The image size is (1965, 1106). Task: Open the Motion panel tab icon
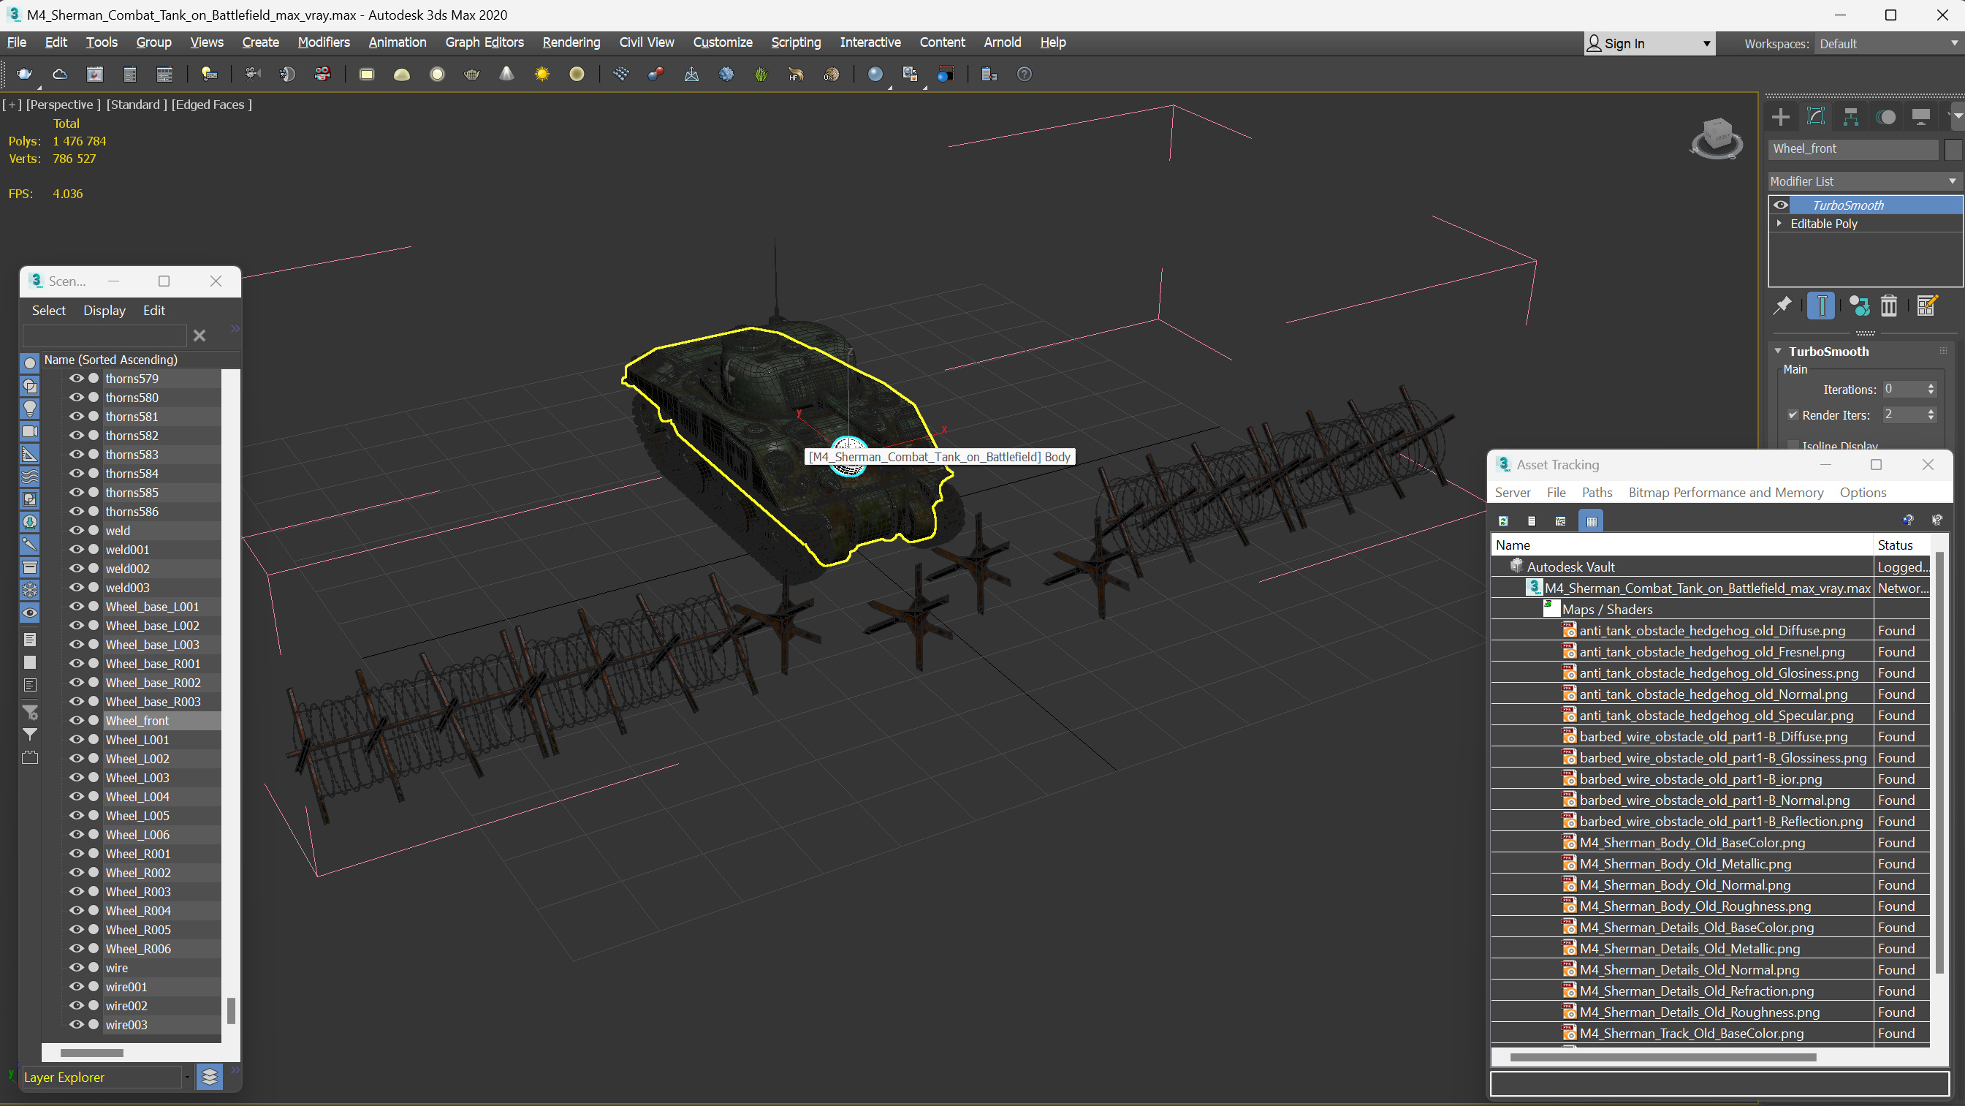point(1885,117)
